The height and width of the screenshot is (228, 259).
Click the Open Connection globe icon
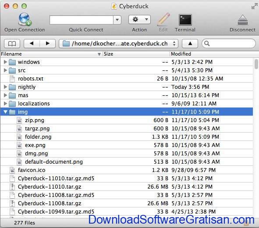(x=25, y=19)
